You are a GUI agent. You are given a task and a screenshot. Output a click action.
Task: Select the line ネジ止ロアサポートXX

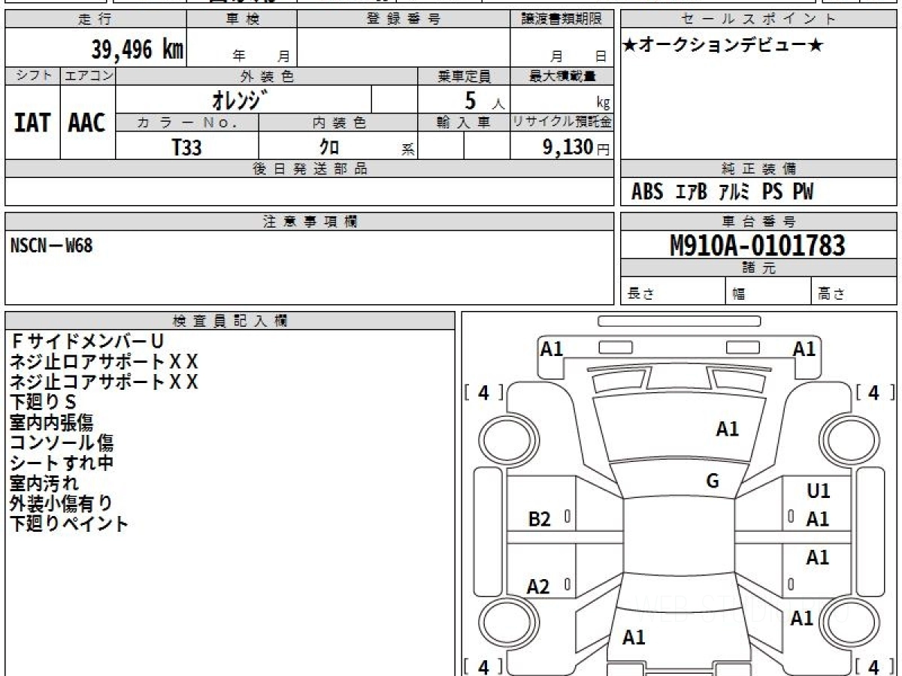pos(104,362)
